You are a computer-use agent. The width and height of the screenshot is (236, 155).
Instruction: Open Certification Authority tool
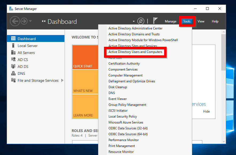click(124, 64)
